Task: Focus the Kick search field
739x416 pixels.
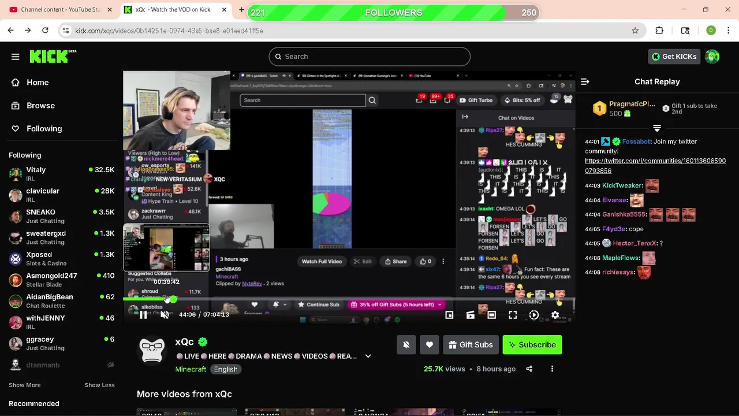Action: click(x=369, y=57)
